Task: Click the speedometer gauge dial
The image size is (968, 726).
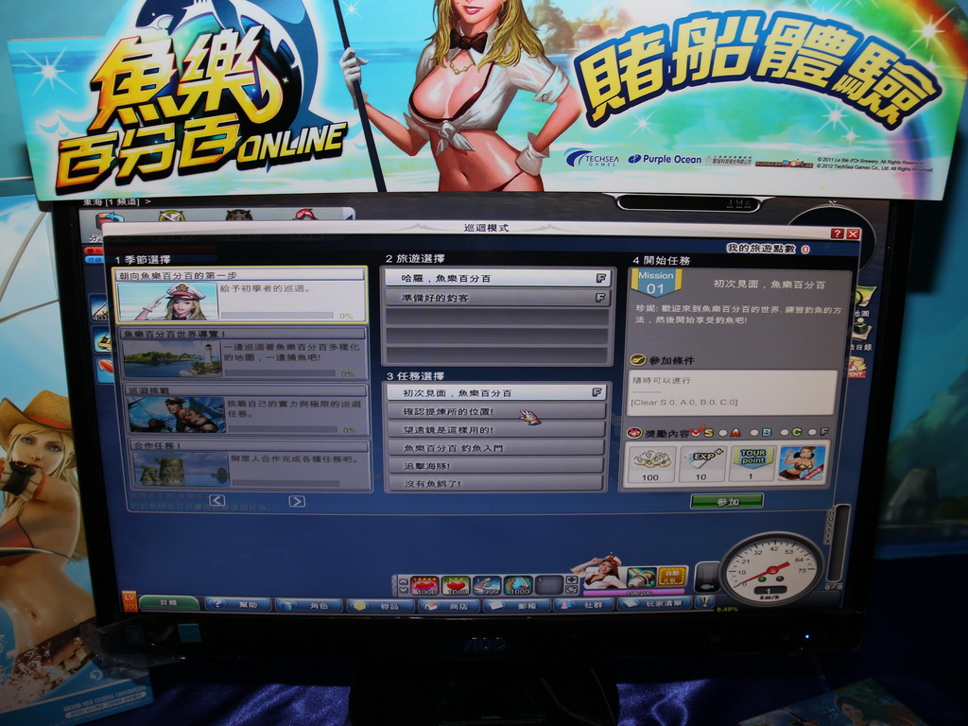Action: tap(770, 568)
